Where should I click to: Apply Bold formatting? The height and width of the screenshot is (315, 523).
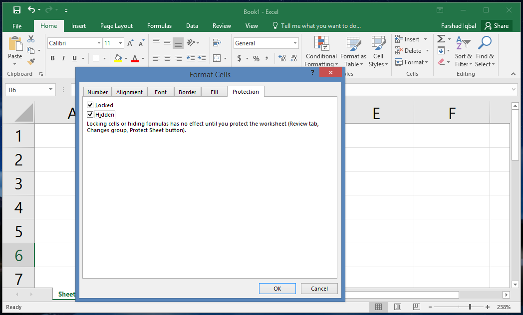(52, 58)
